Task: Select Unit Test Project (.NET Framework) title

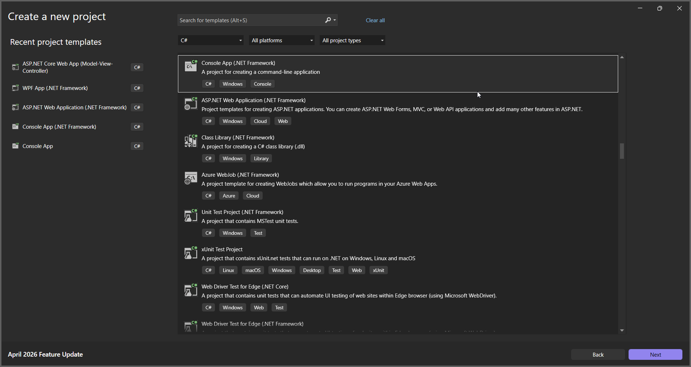Action: point(242,212)
